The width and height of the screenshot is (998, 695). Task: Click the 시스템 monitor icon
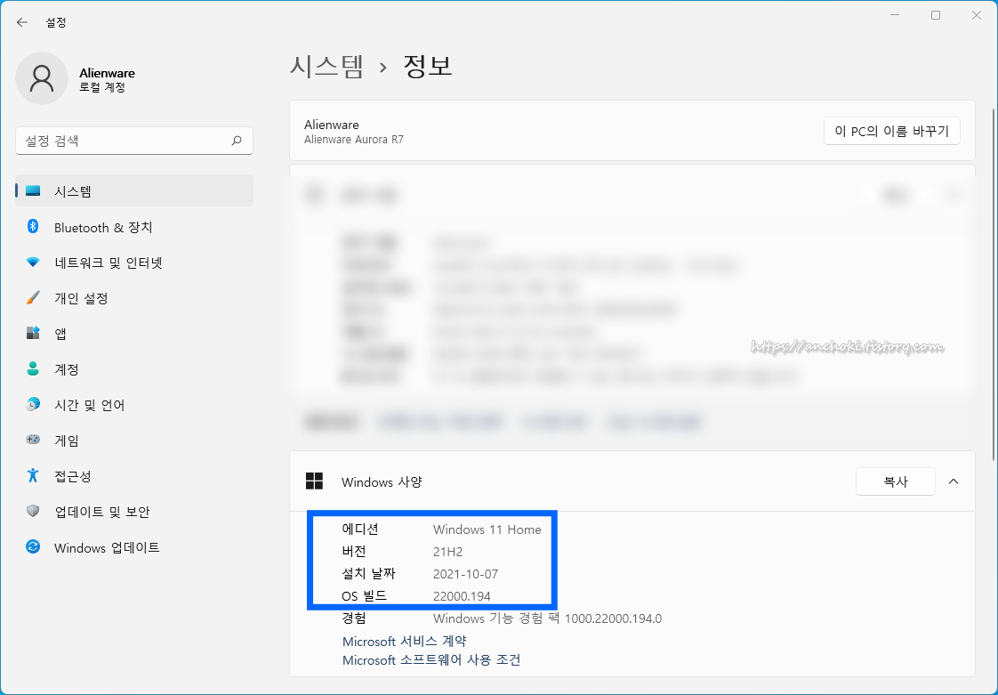pos(33,191)
